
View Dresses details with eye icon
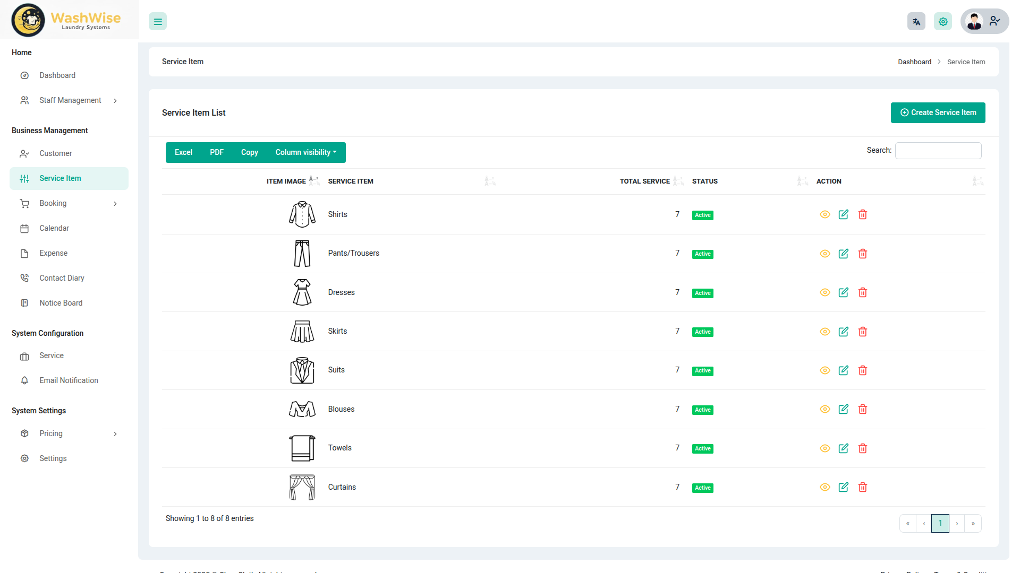[x=824, y=292]
